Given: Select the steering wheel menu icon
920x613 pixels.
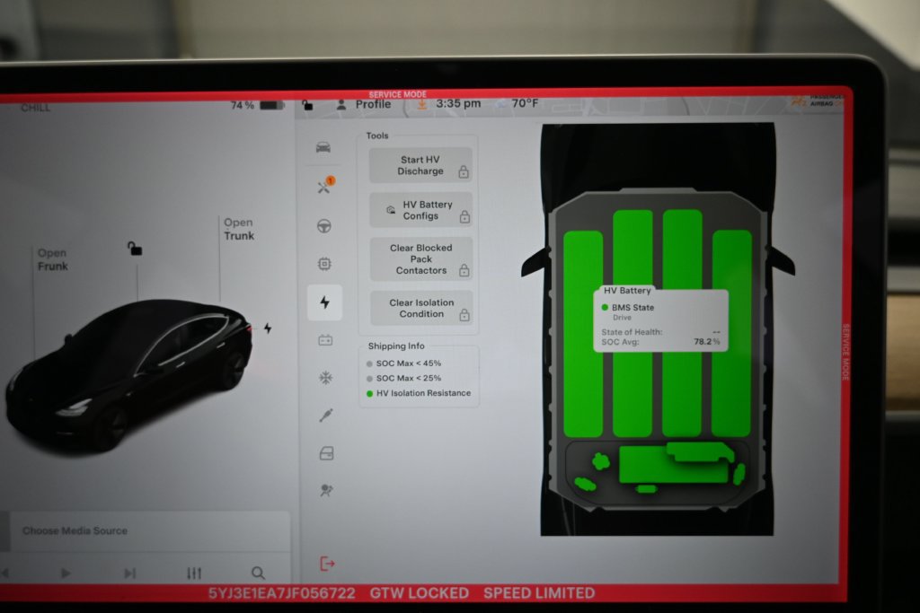Looking at the screenshot, I should tap(323, 225).
